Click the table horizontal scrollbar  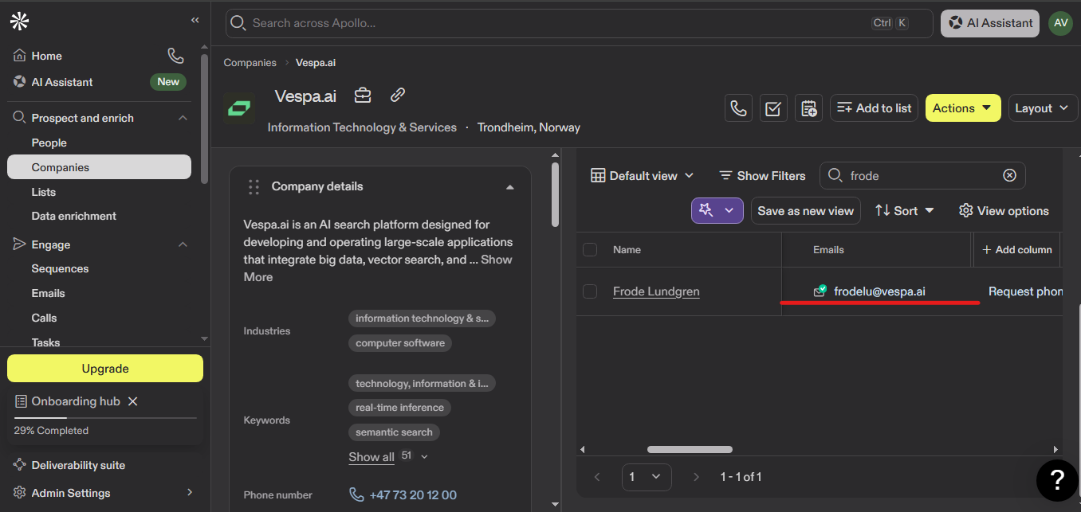coord(690,449)
